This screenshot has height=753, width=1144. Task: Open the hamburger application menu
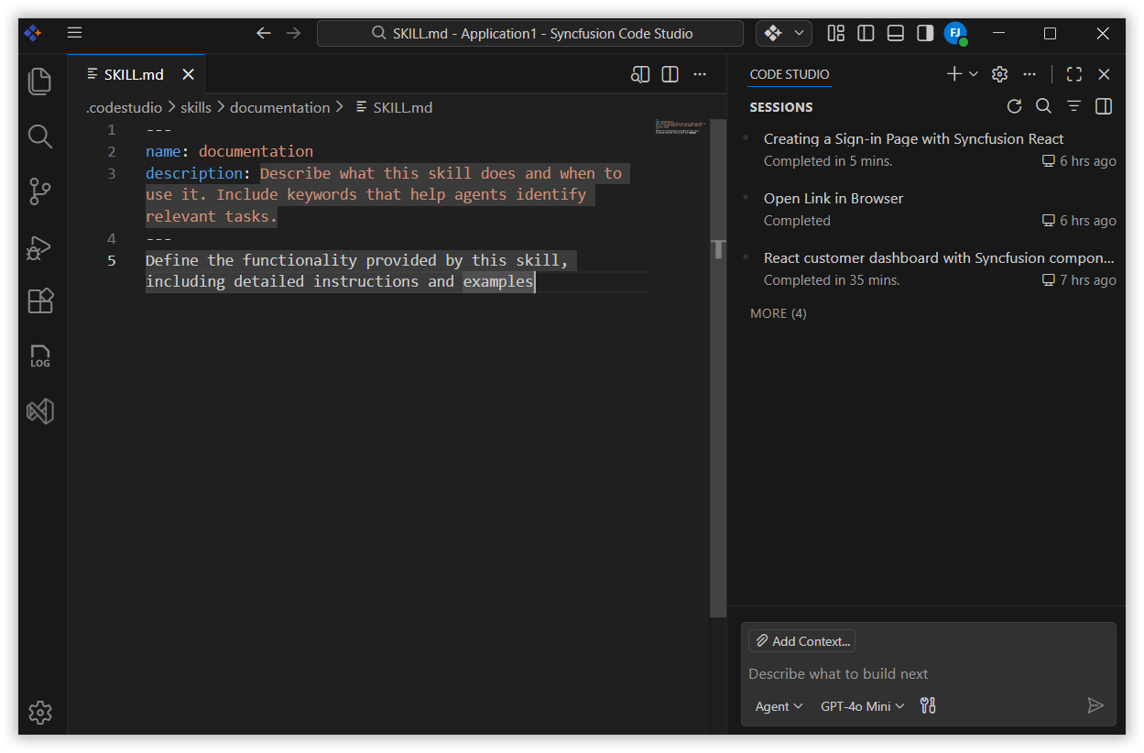(x=74, y=32)
